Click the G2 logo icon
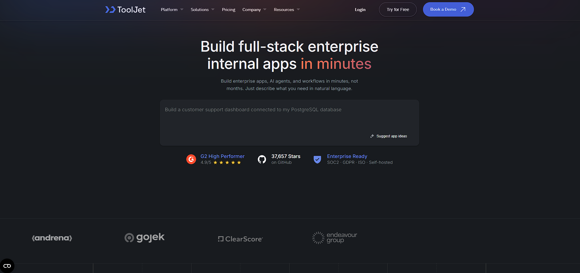The height and width of the screenshot is (273, 580). [191, 159]
